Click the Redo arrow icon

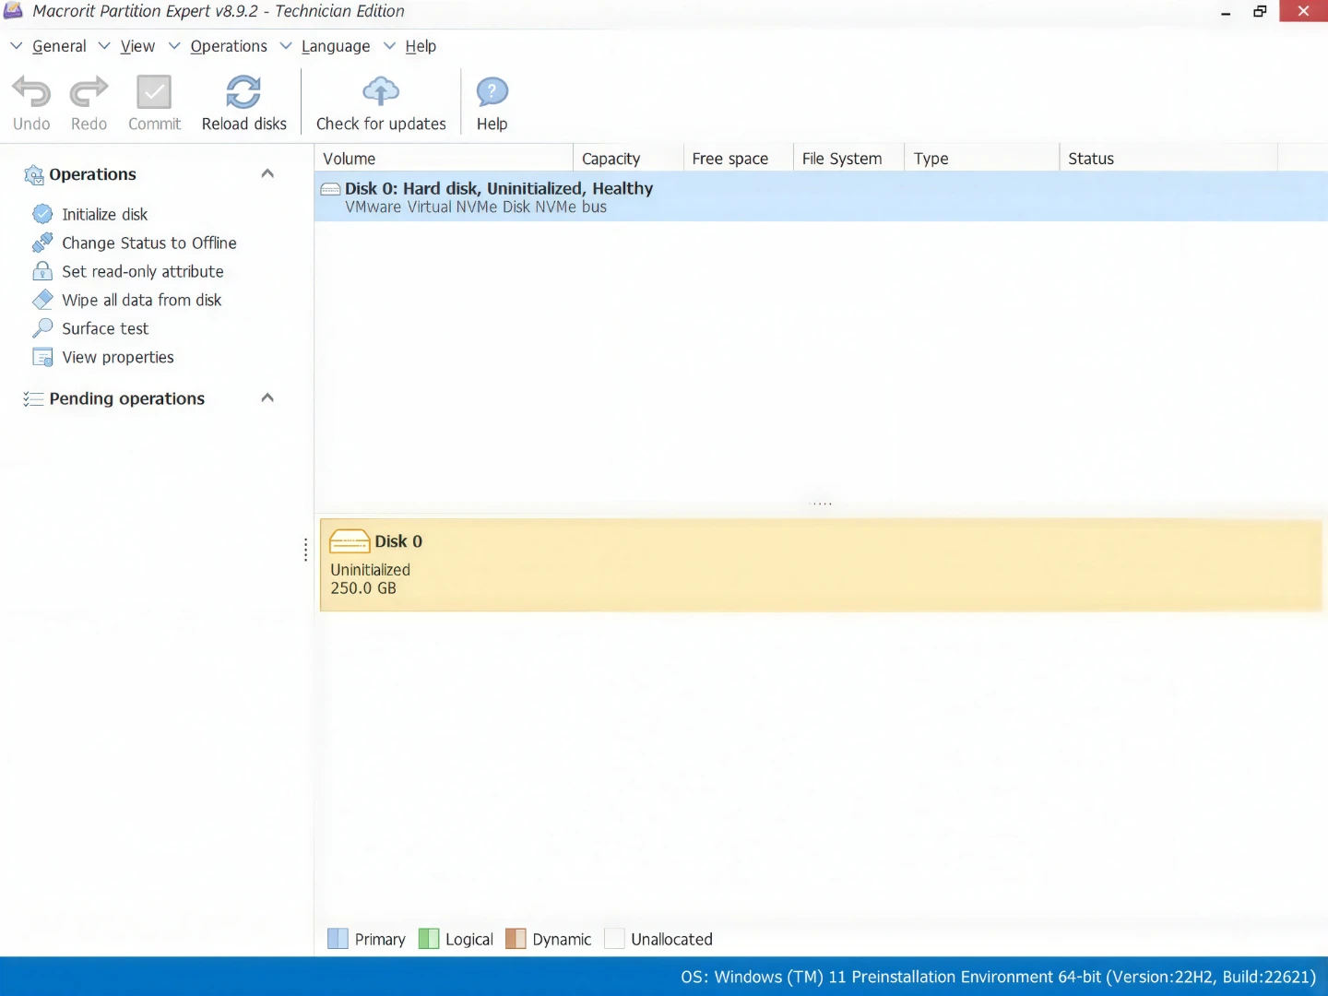coord(89,92)
